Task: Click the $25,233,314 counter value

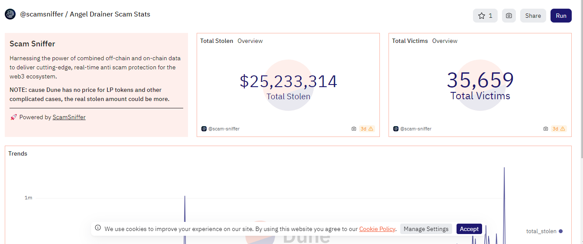Action: 288,81
